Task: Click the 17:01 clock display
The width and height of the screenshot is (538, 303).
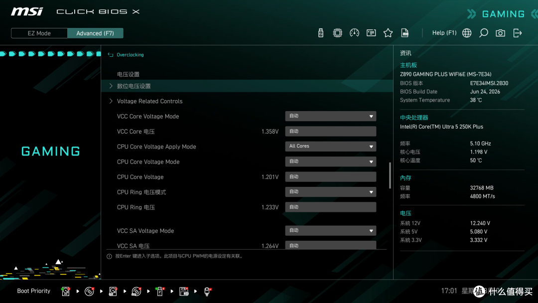Action: [x=449, y=291]
